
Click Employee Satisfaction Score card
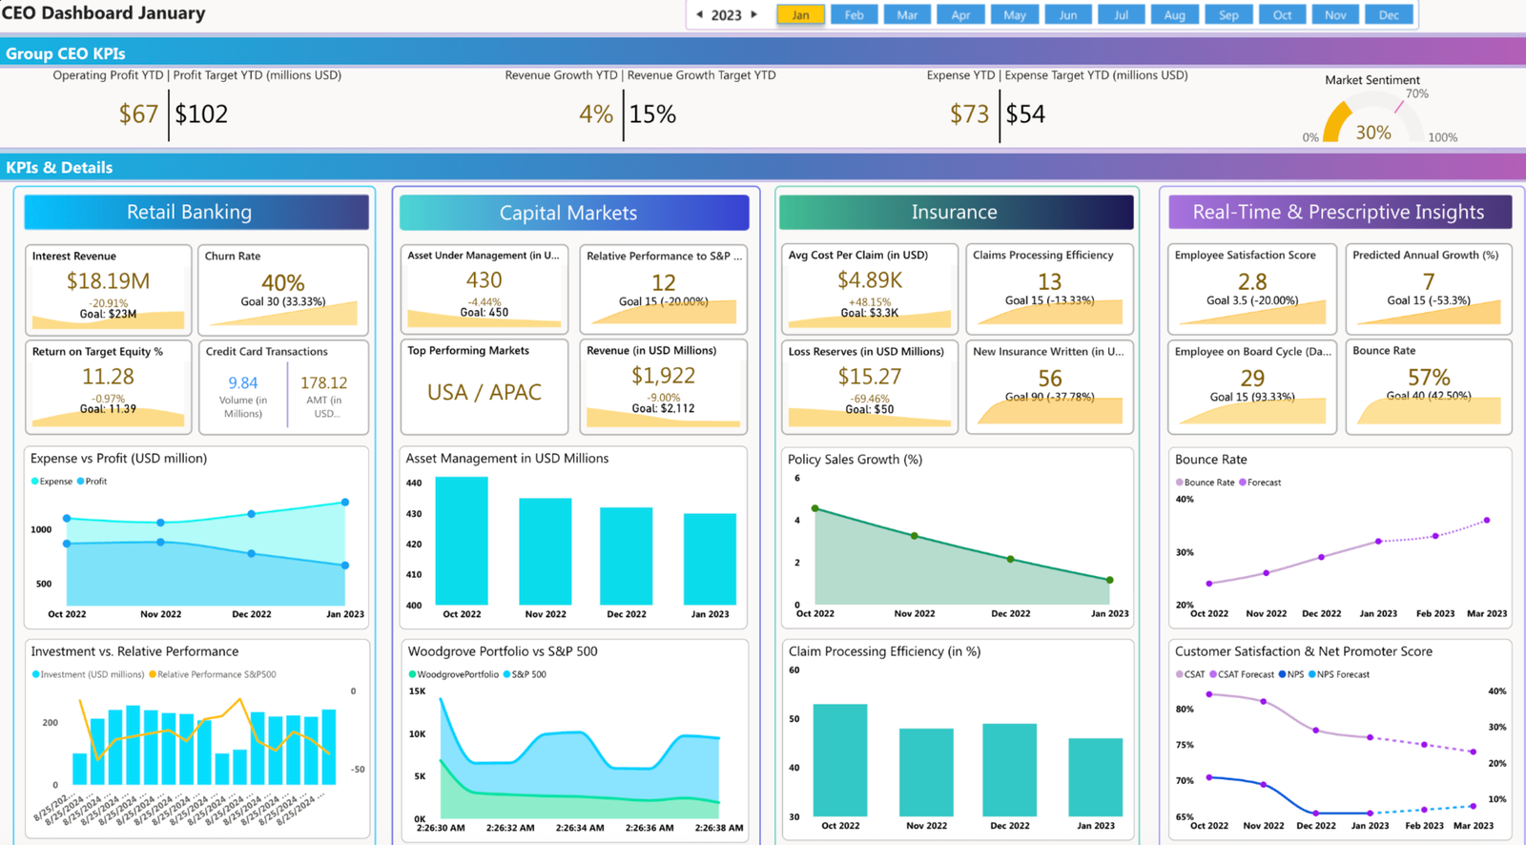(x=1252, y=289)
